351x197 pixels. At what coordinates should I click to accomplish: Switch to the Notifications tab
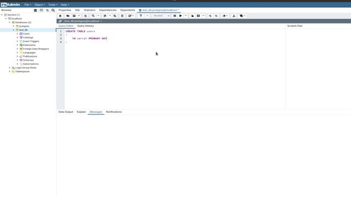[x=114, y=112]
